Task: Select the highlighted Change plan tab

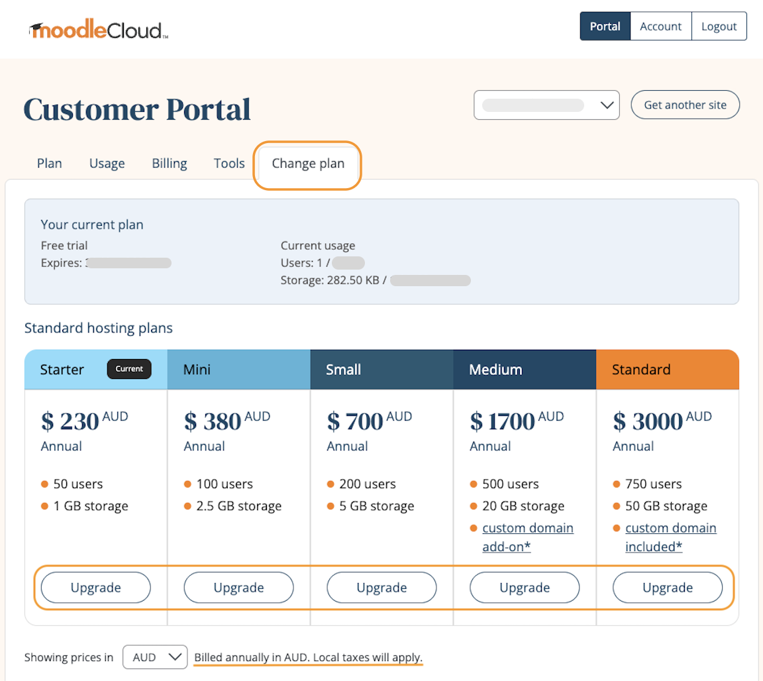Action: click(x=307, y=163)
